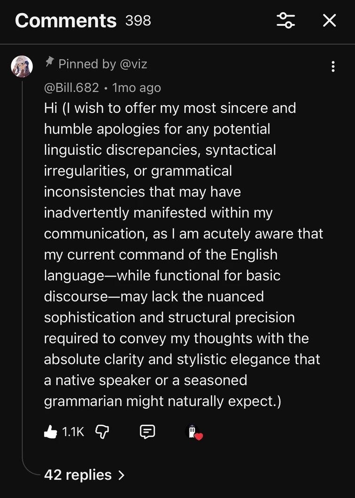
Task: Expand the 42 replies thread
Action: coord(78,474)
